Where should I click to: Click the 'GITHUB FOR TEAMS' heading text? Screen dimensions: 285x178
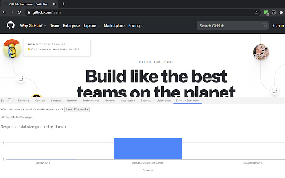(x=156, y=62)
